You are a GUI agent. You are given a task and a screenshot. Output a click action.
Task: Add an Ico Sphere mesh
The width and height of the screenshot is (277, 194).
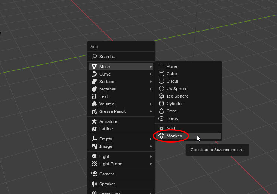pos(188,96)
